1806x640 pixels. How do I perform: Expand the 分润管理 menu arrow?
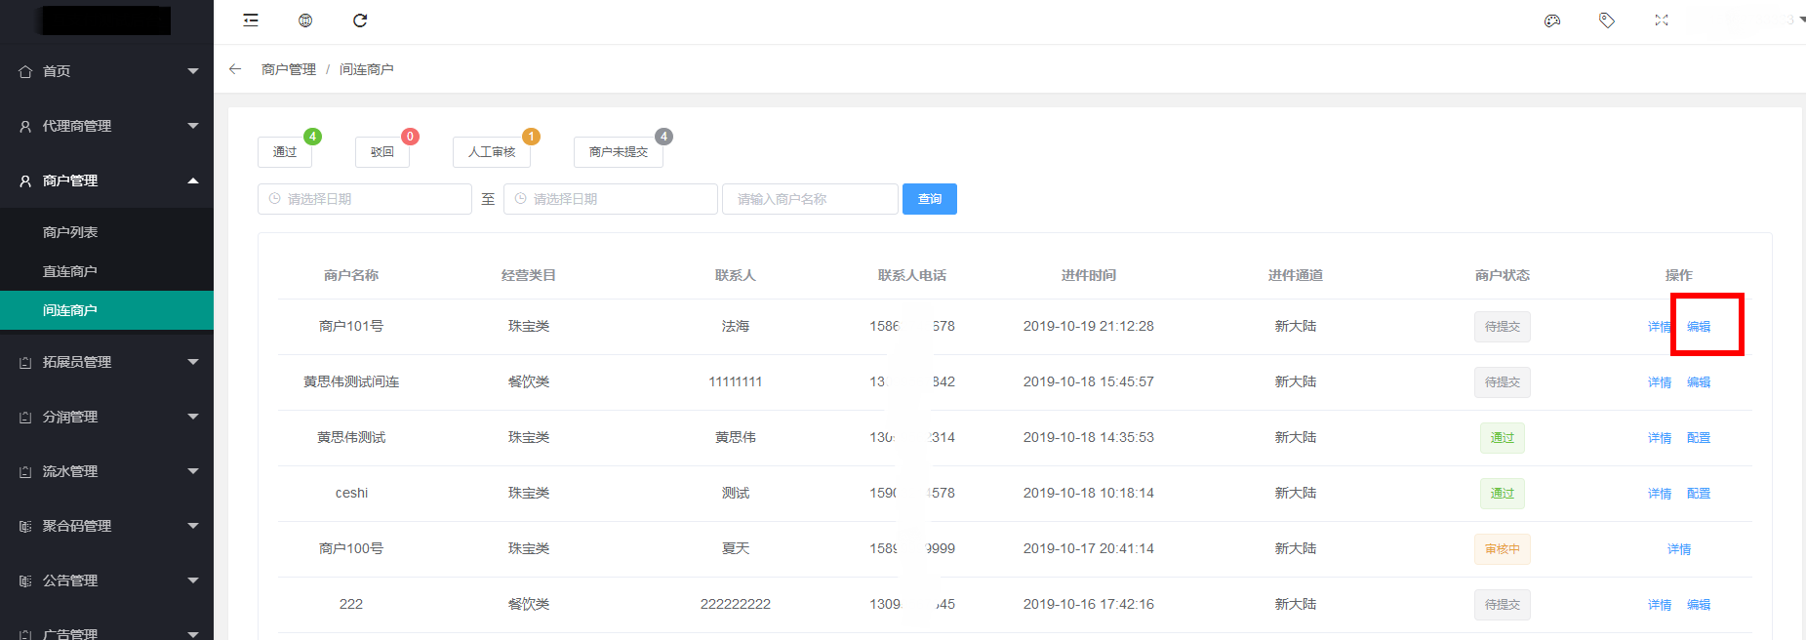193,417
